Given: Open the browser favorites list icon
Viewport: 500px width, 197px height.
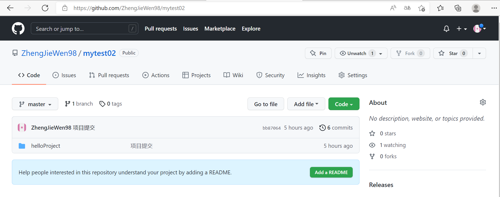Looking at the screenshot, I should click(x=440, y=8).
